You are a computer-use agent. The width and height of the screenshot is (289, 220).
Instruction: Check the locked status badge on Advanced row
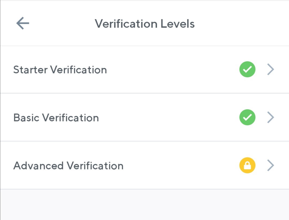point(247,165)
